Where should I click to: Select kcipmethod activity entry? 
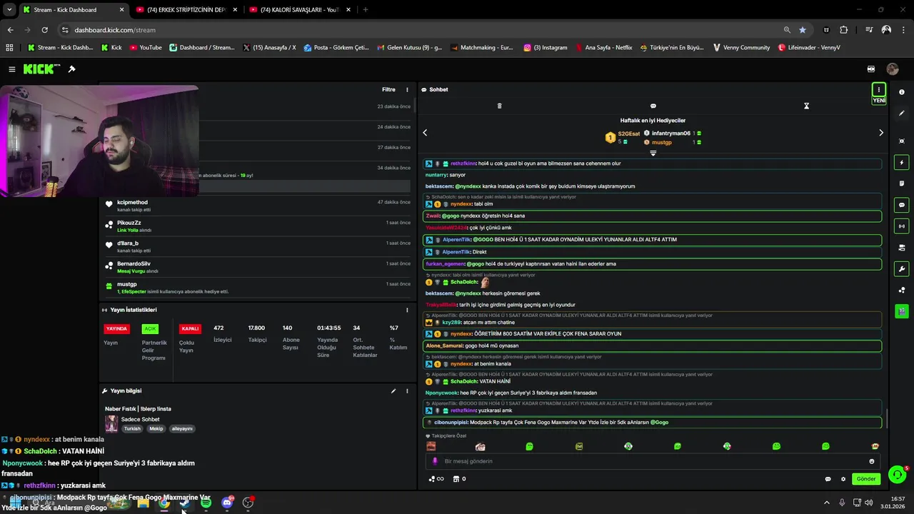(x=257, y=206)
